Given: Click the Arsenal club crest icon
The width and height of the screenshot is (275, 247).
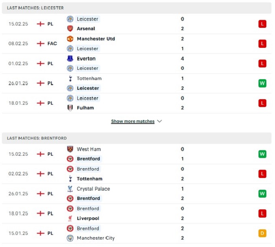Looking at the screenshot, I should tap(70, 29).
